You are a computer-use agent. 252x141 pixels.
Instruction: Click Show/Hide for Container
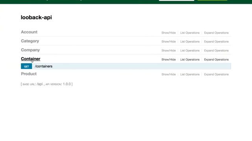(169, 60)
